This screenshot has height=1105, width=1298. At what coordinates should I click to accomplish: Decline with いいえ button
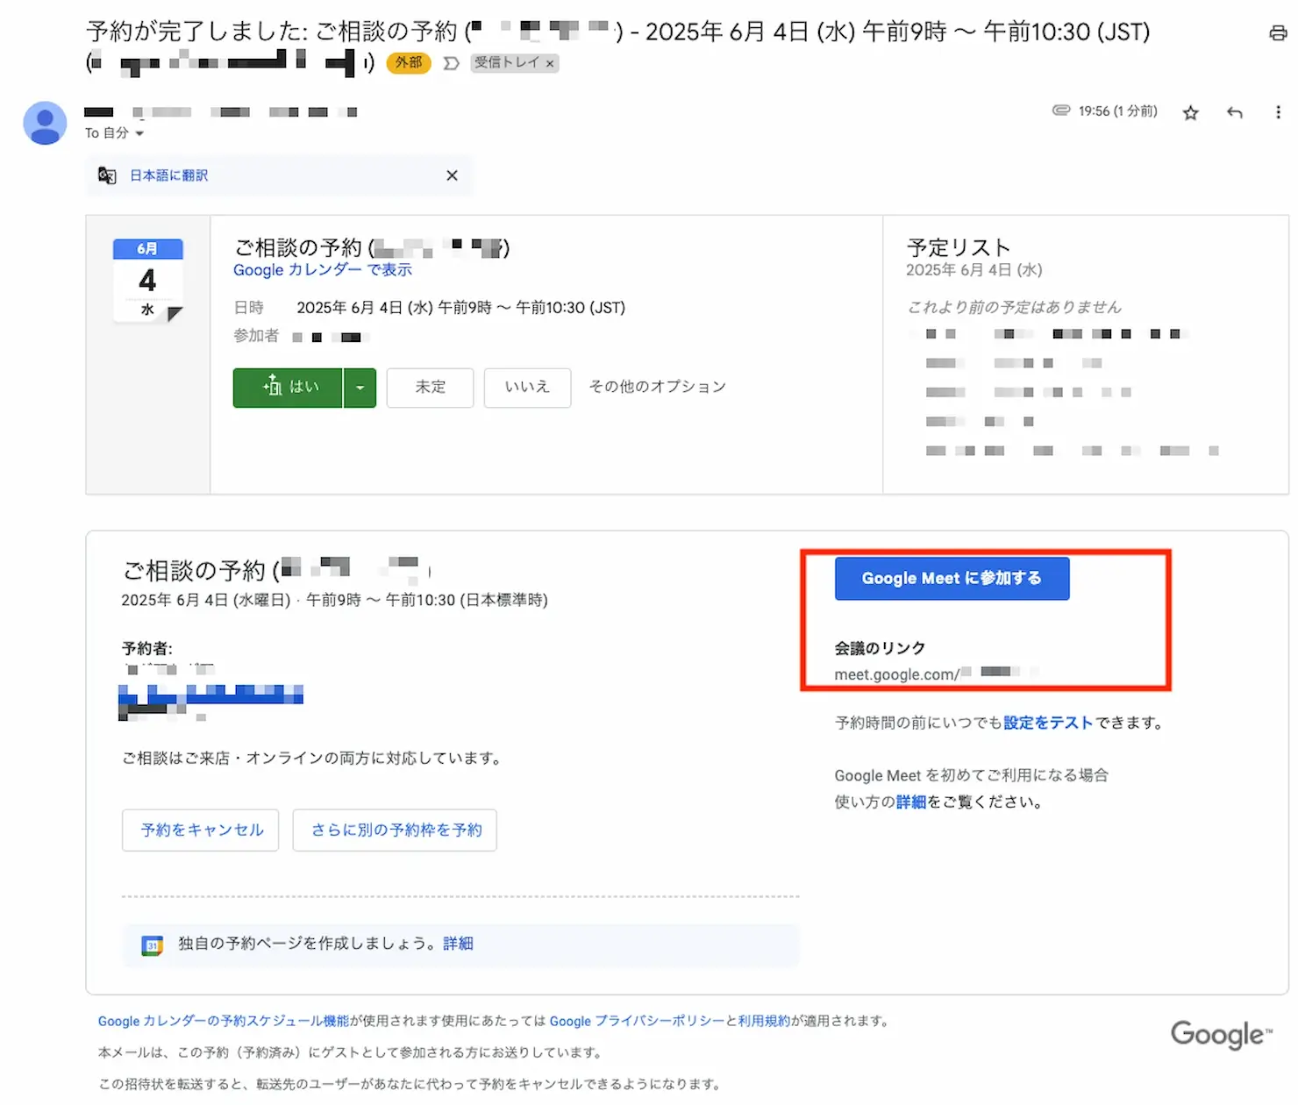527,388
